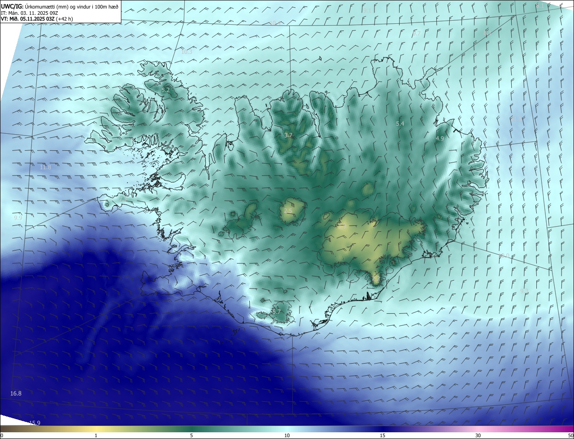Click the color bar tick label 1
Image resolution: width=574 pixels, height=439 pixels.
96,435
